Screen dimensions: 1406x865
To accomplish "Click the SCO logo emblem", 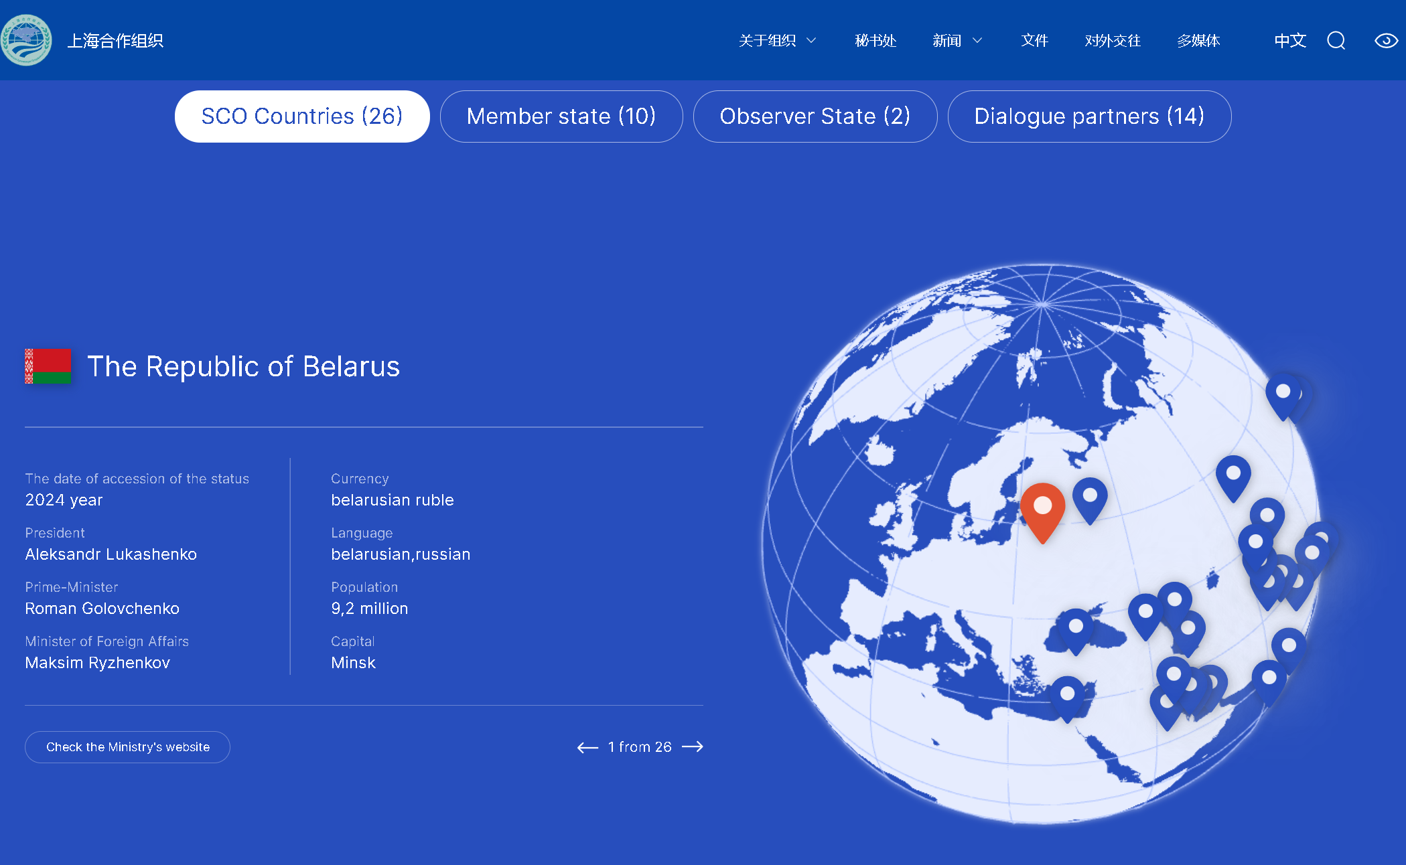I will click(26, 40).
